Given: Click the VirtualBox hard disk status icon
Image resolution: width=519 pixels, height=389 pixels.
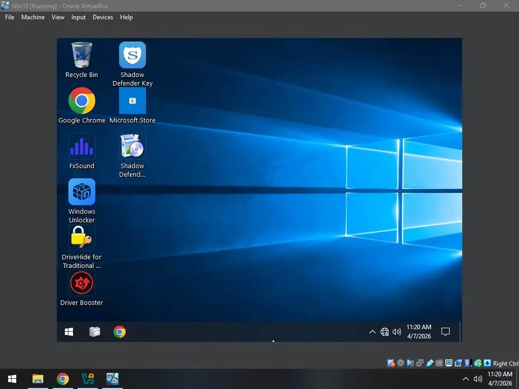Looking at the screenshot, I should tap(391, 363).
